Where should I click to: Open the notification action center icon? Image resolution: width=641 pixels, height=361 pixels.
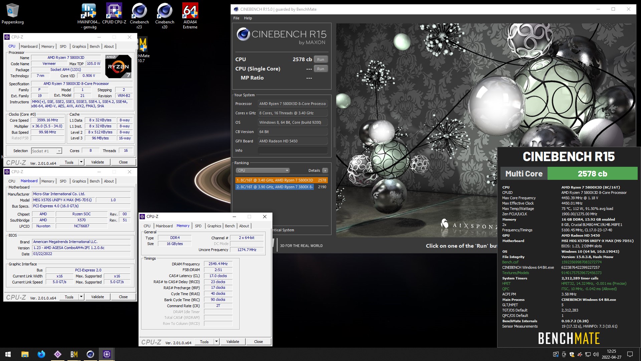tap(630, 354)
